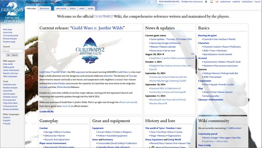This screenshot has width=262, height=148.
Task: Open the notifications bell icon
Action: click(206, 2)
